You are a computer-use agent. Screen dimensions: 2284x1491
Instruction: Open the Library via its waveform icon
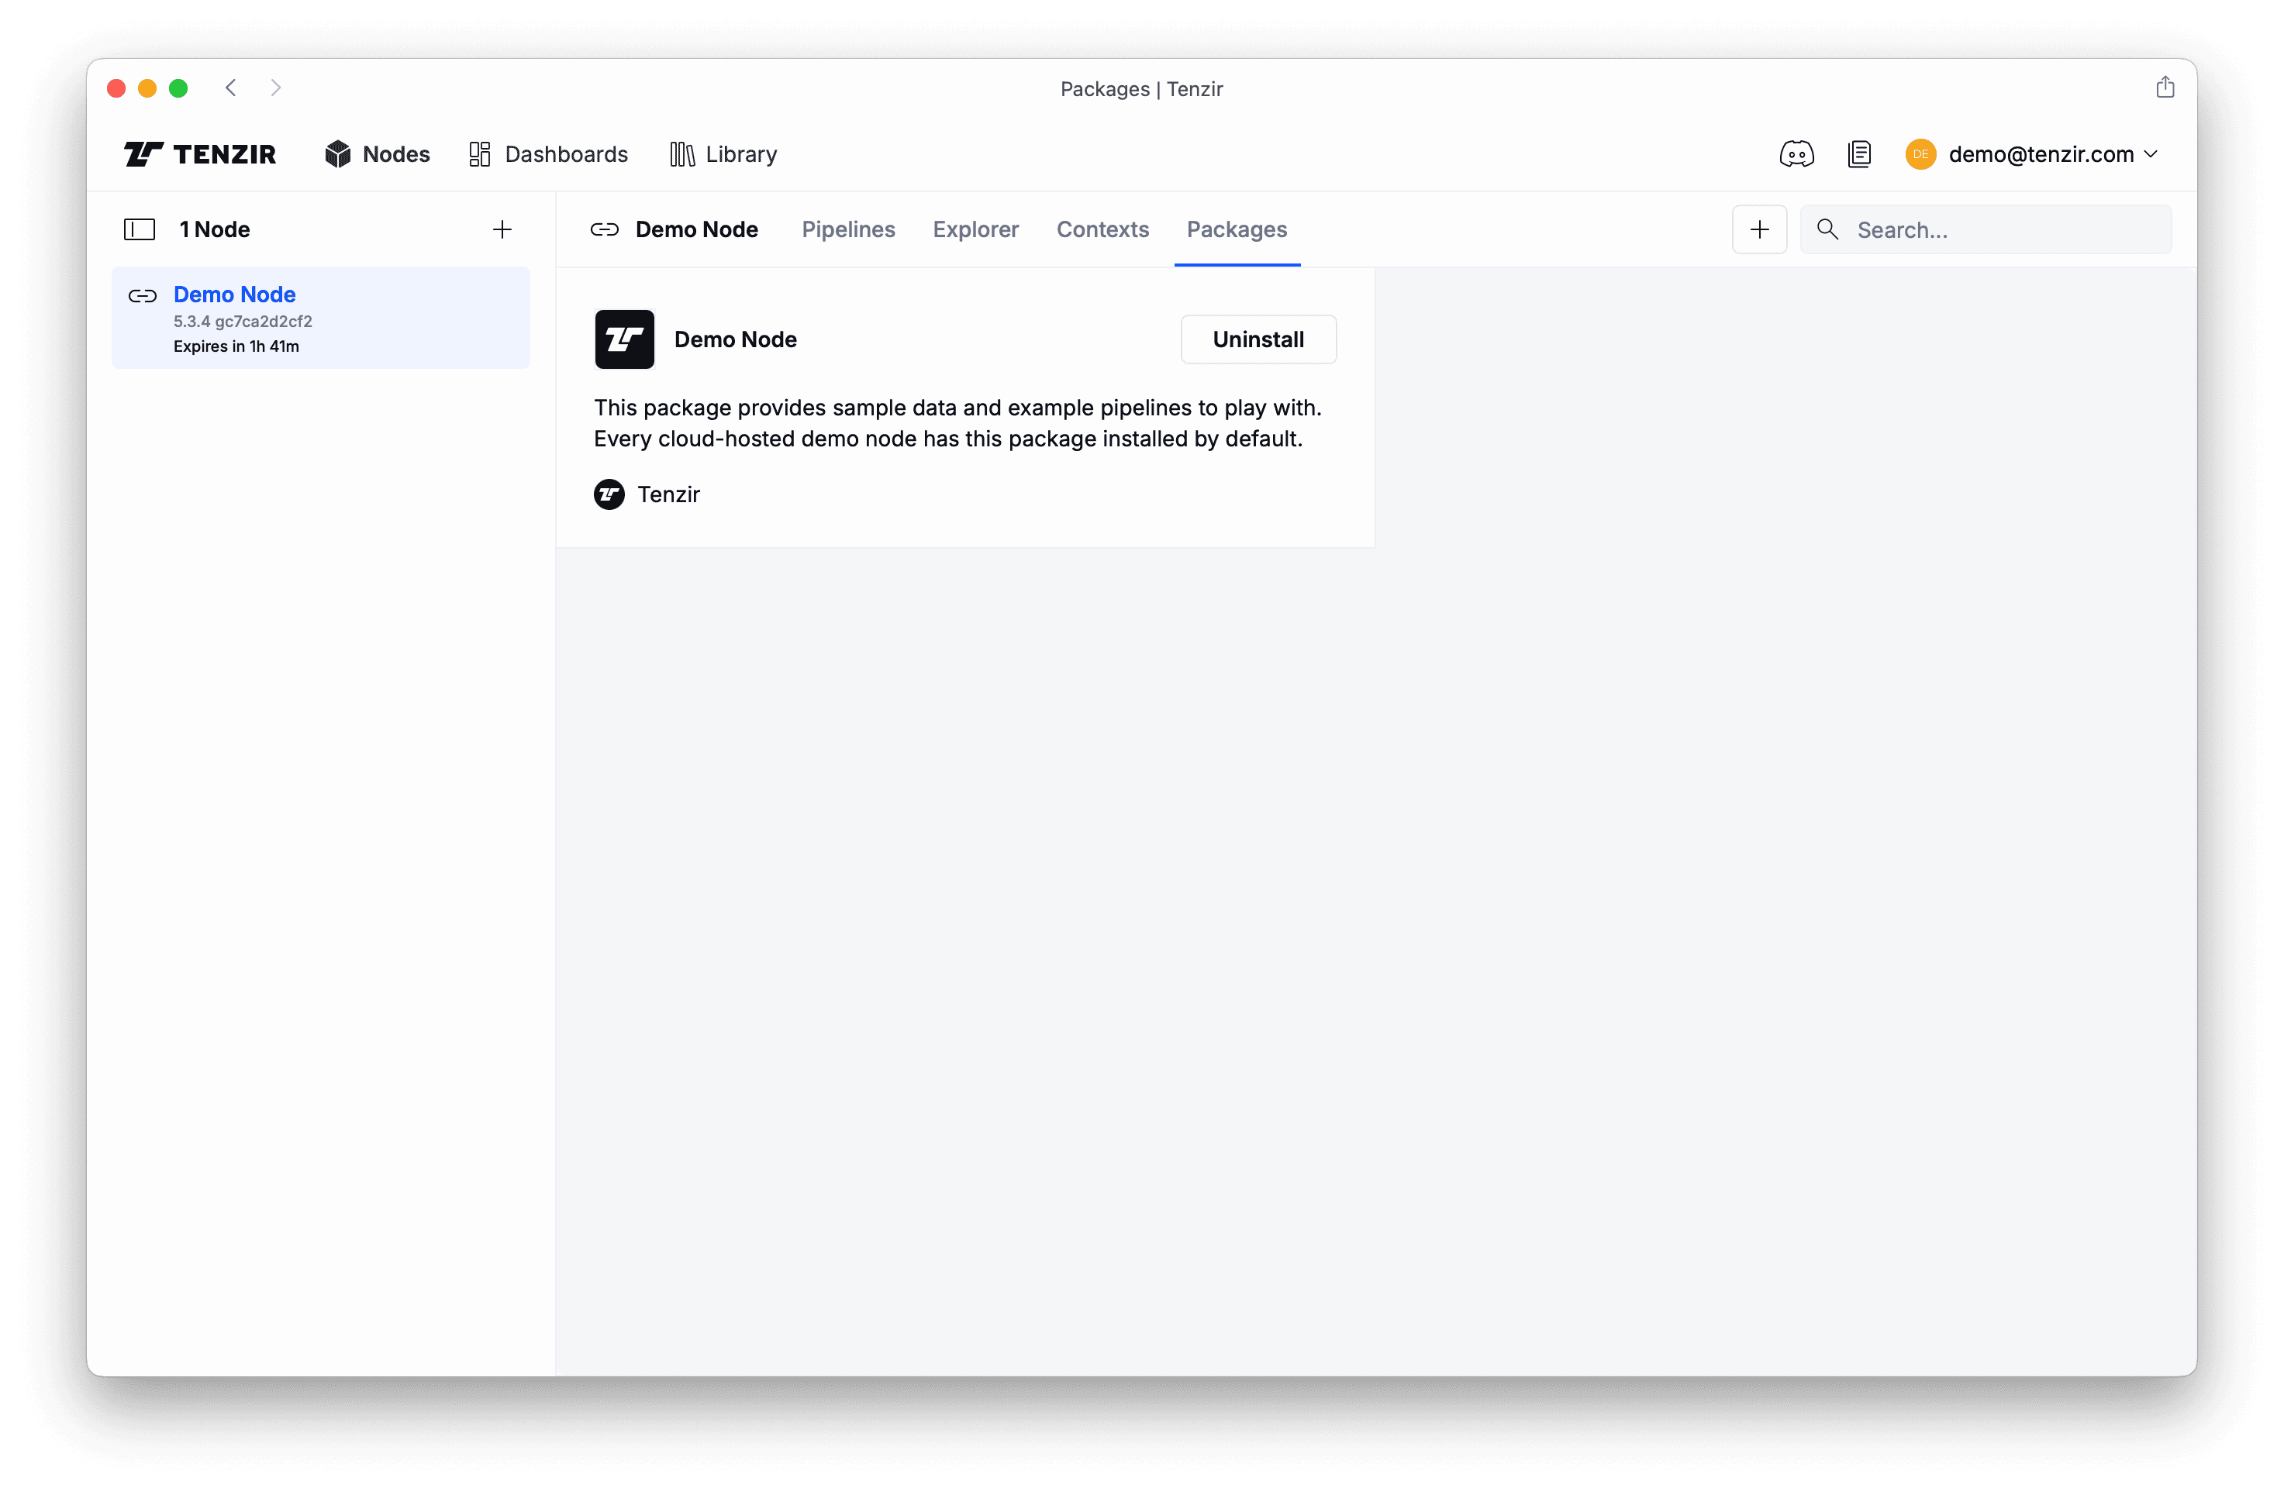pyautogui.click(x=681, y=153)
